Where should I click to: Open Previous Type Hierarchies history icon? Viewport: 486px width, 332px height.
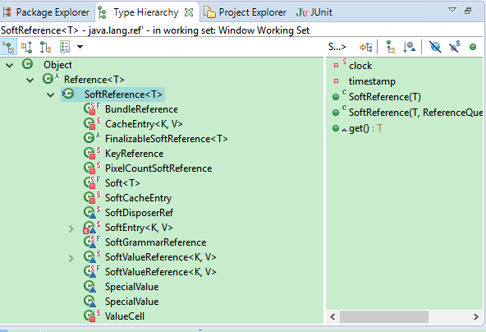point(65,47)
